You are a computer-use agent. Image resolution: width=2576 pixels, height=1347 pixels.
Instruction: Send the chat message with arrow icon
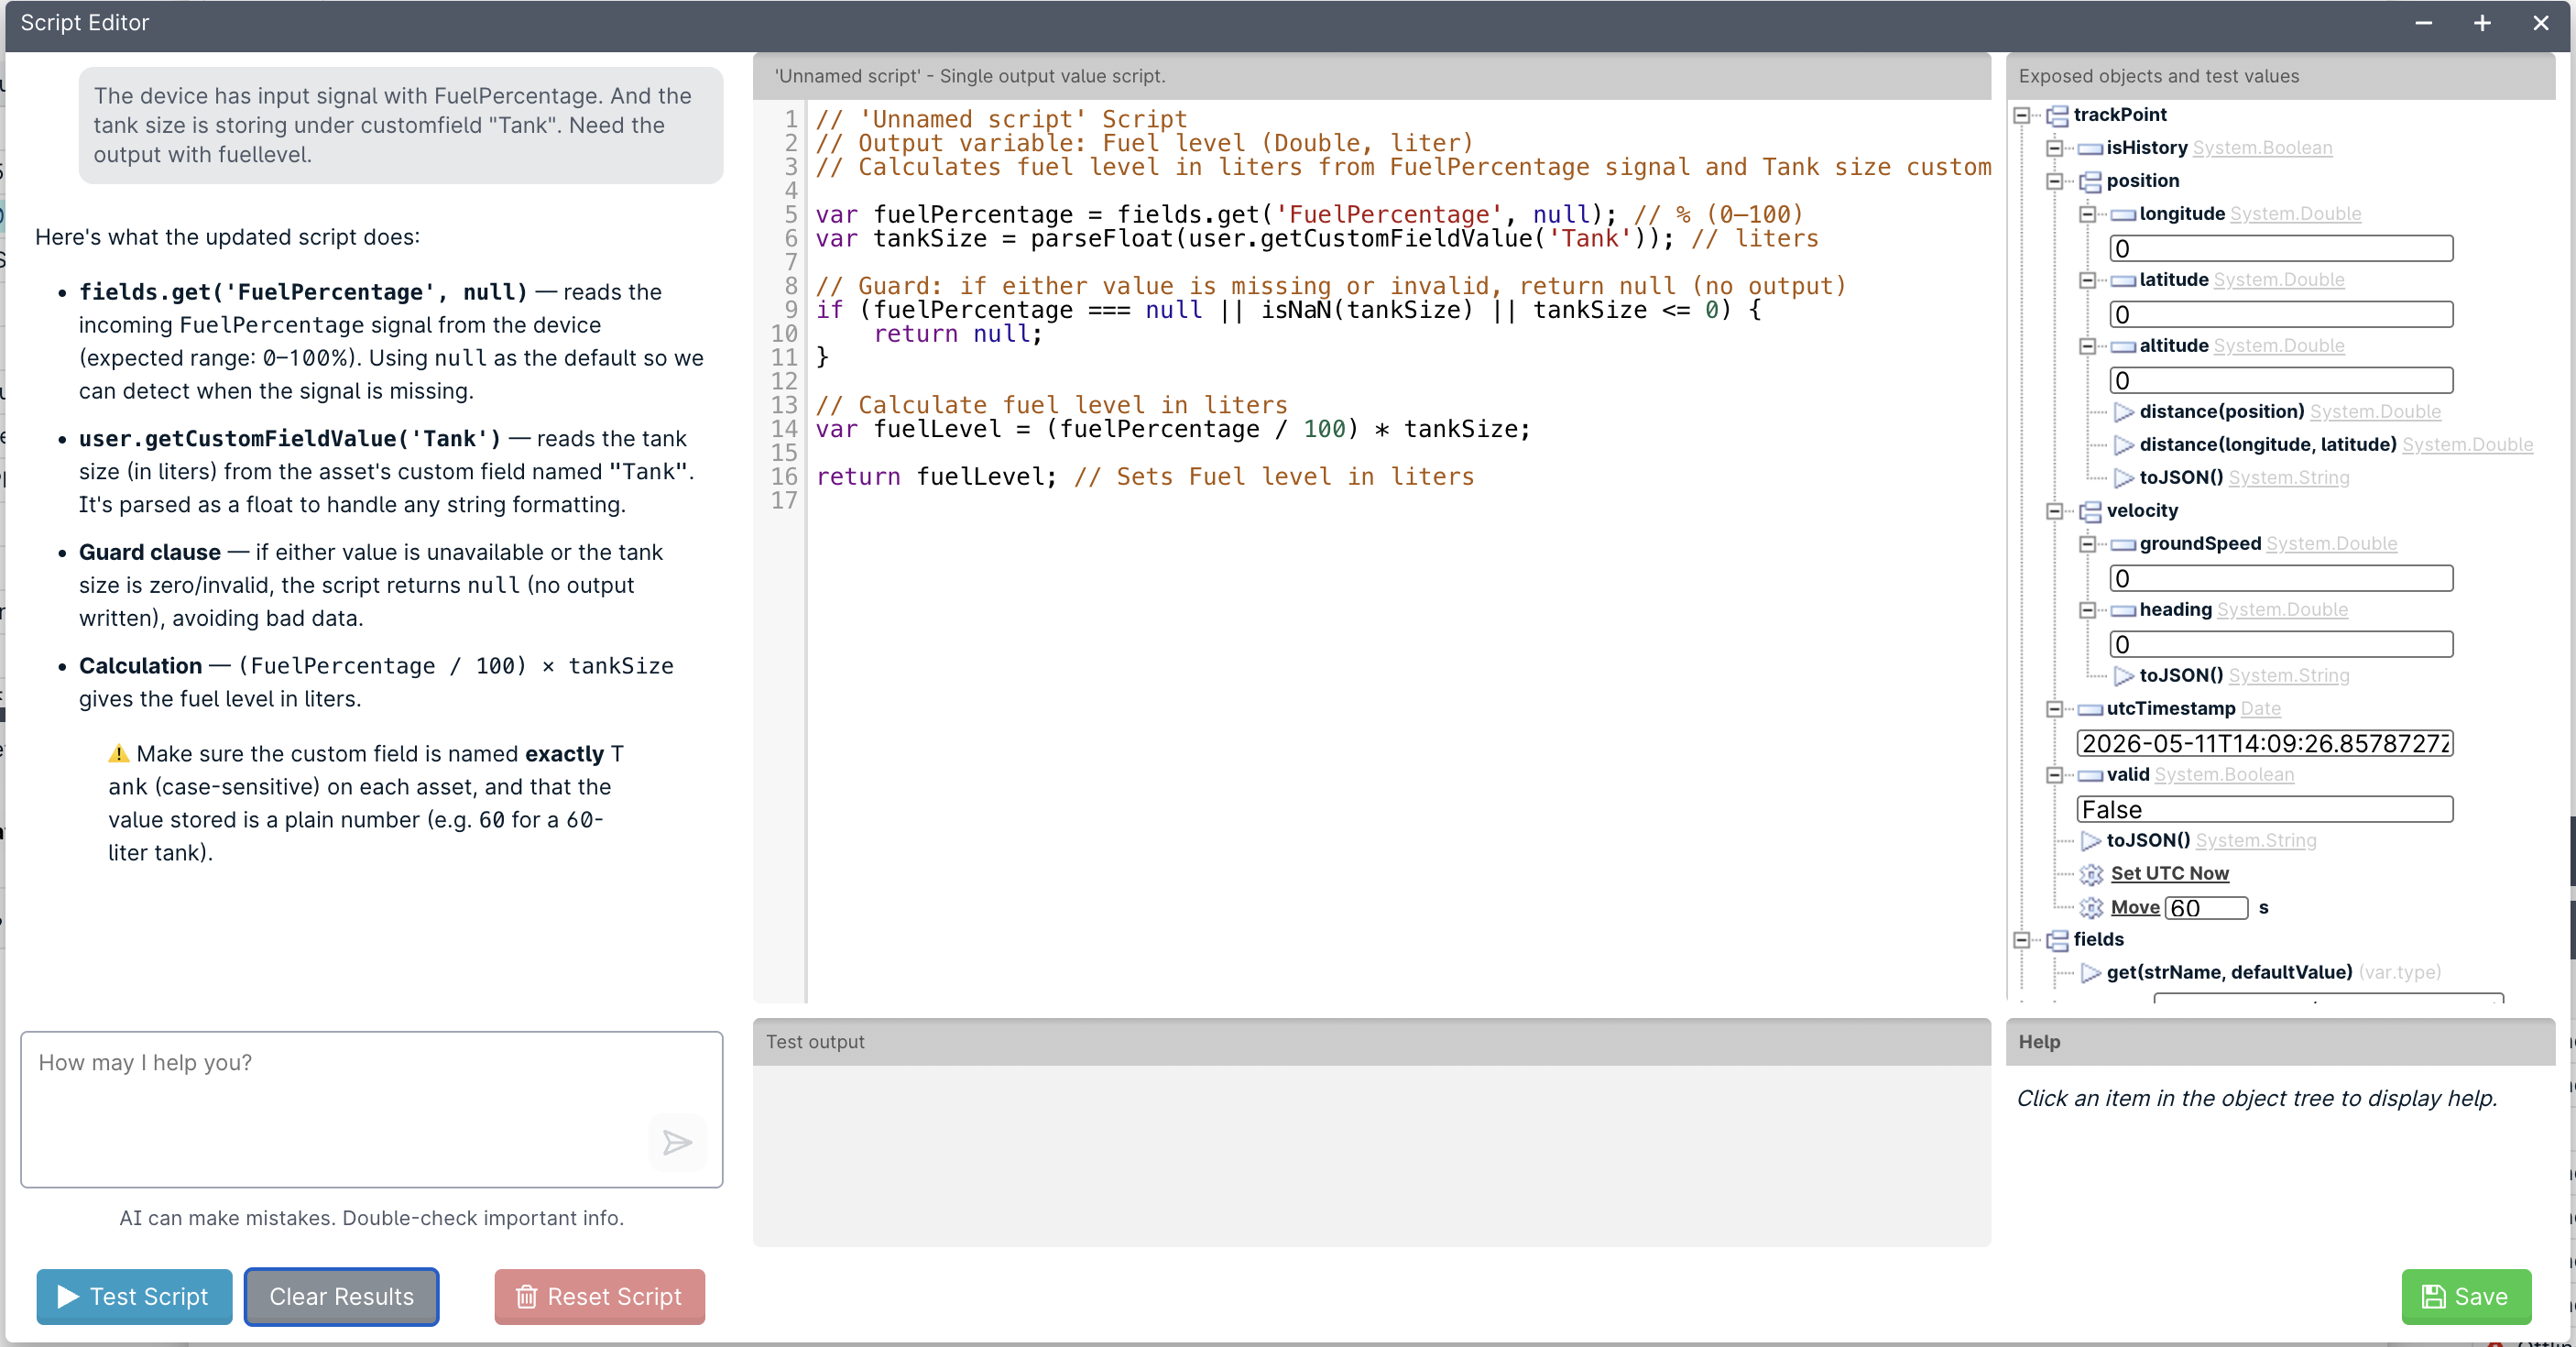(x=677, y=1142)
